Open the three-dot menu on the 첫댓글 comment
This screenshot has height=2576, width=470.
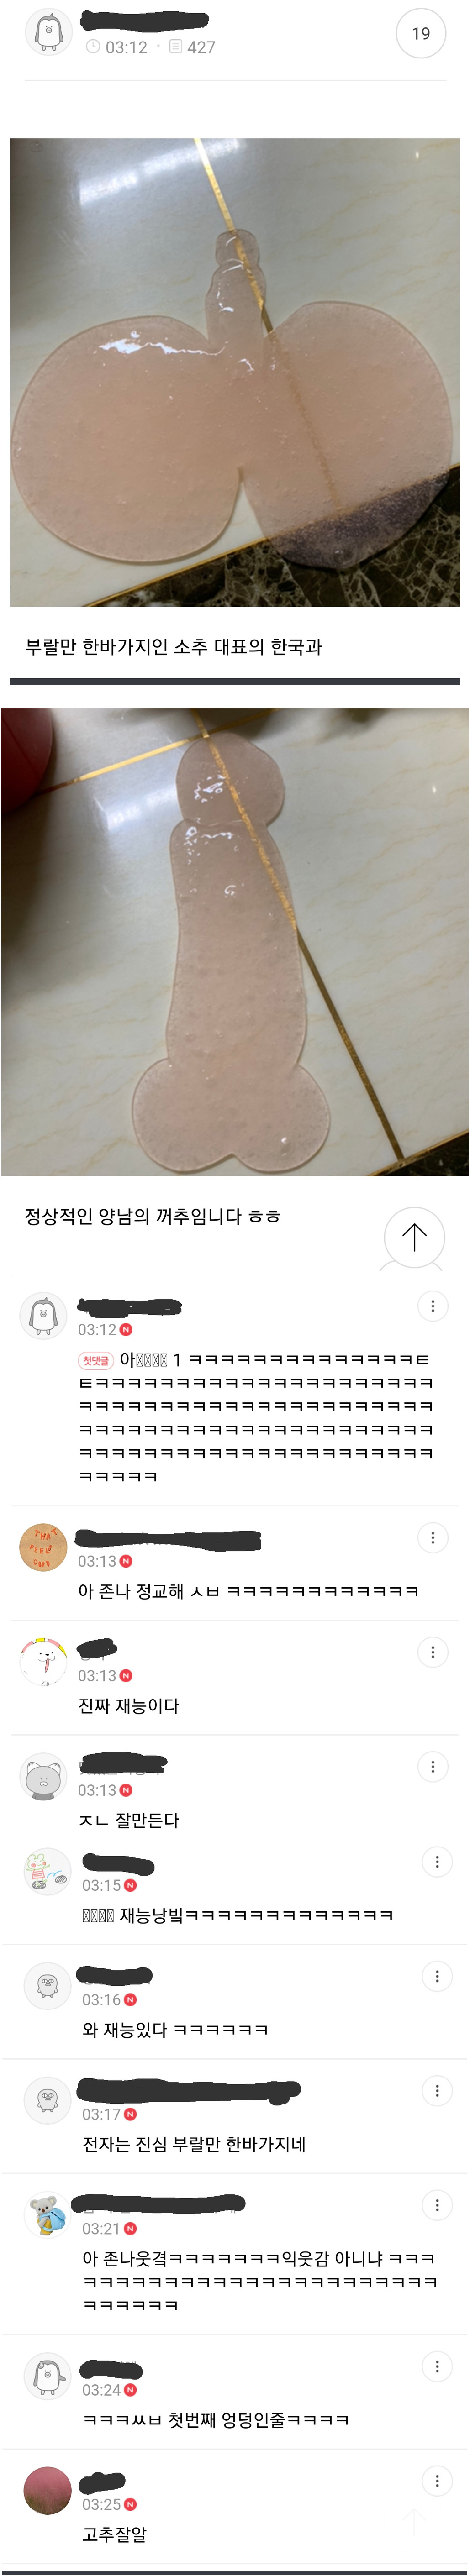432,1306
